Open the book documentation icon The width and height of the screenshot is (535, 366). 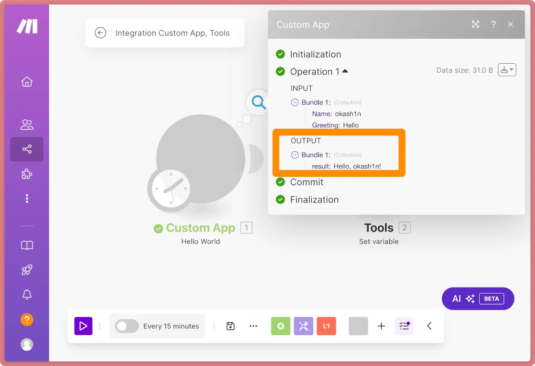click(27, 245)
